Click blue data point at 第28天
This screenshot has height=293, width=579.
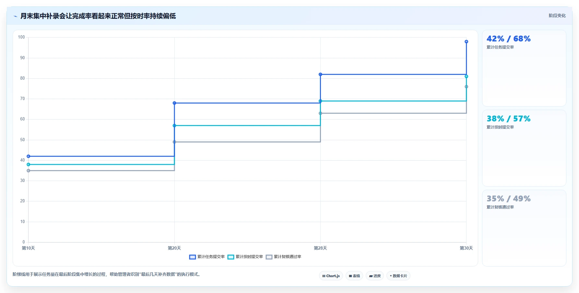(x=320, y=74)
